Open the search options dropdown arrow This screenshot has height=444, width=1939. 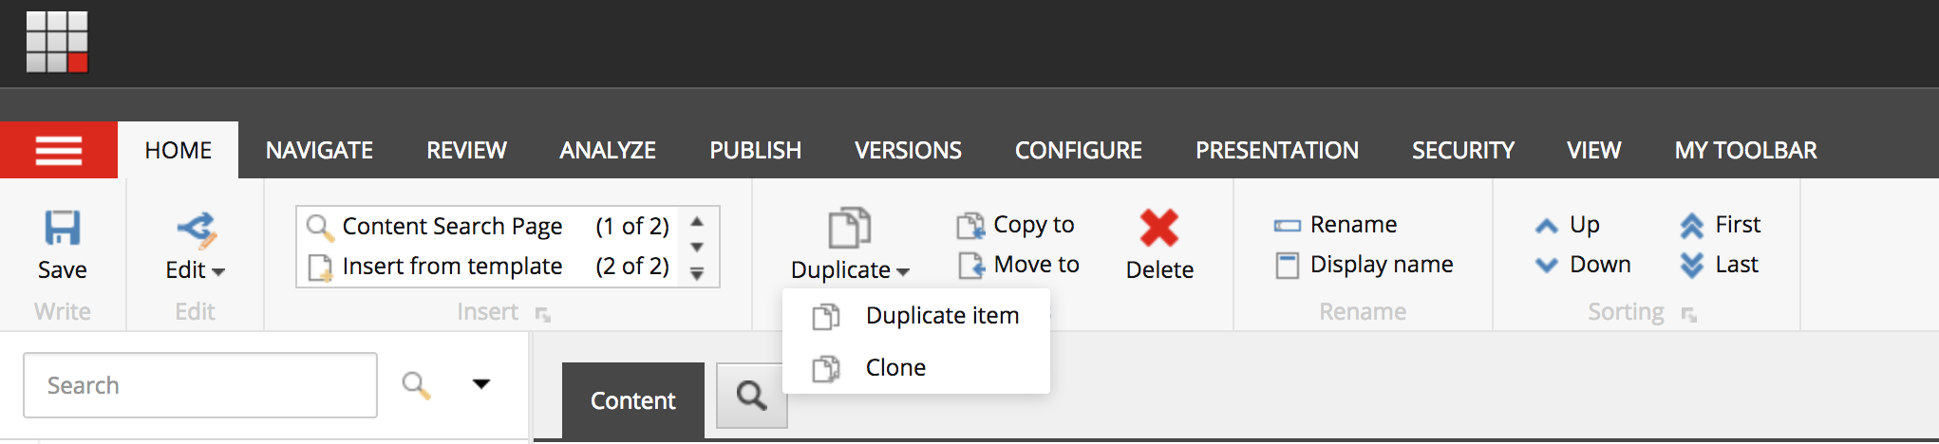click(481, 384)
